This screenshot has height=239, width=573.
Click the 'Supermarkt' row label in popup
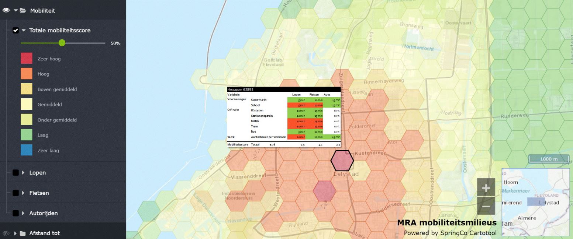(259, 100)
